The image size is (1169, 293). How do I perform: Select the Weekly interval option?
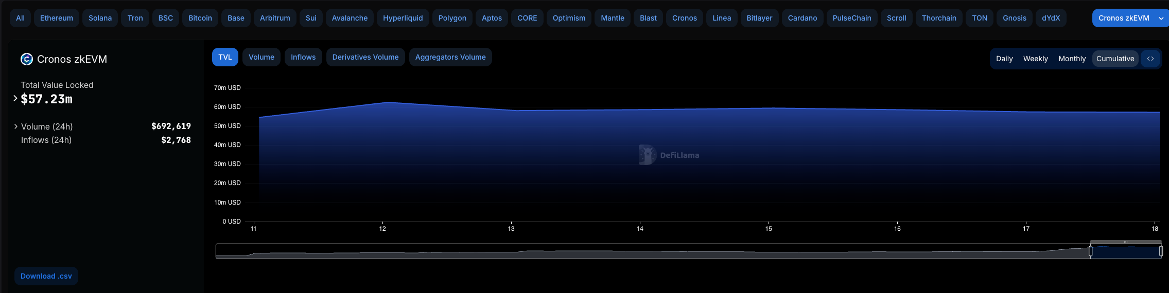(x=1036, y=59)
